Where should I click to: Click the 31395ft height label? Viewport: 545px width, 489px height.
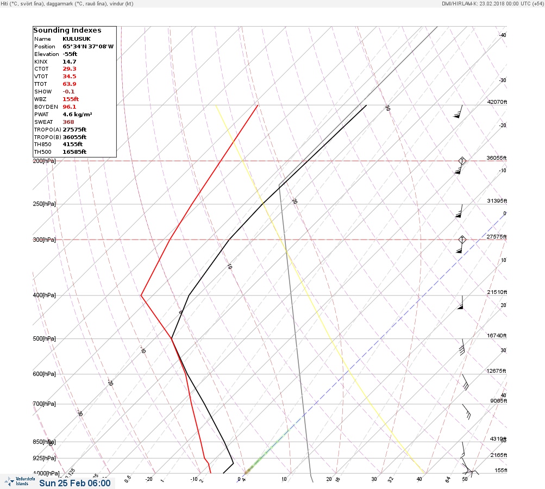[497, 201]
